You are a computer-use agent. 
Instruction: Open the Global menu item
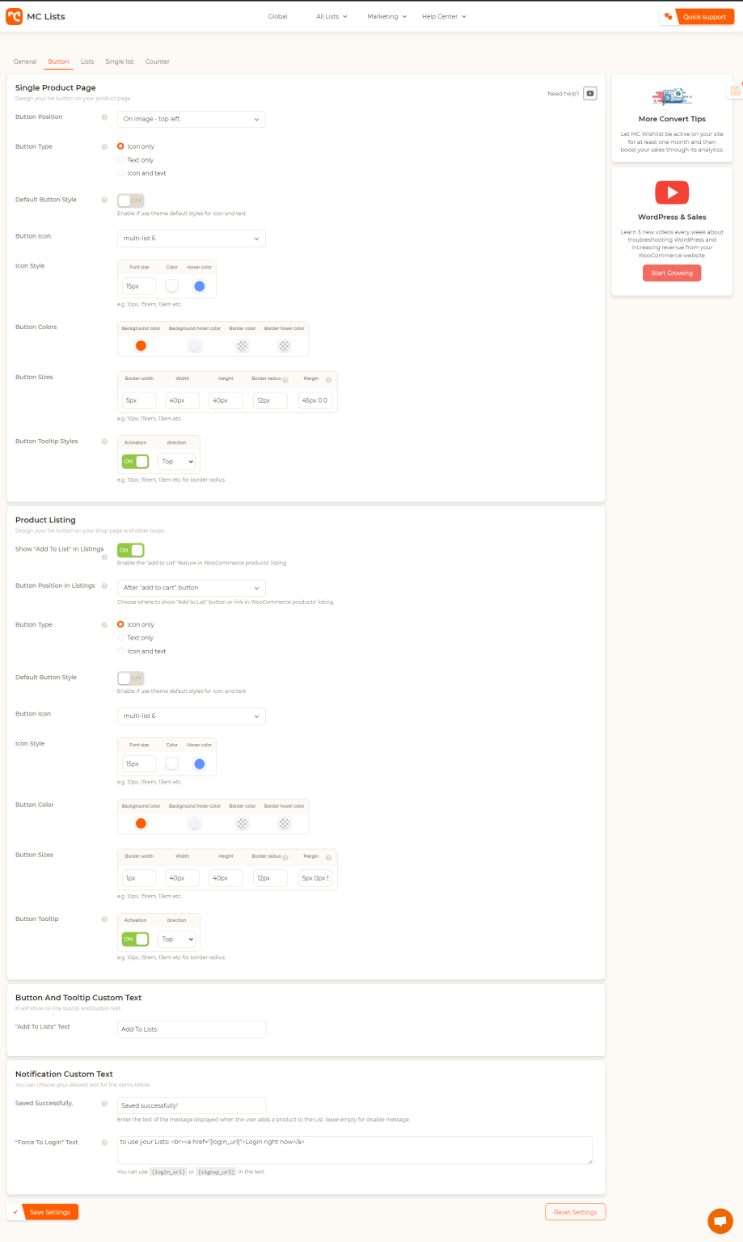[x=277, y=16]
